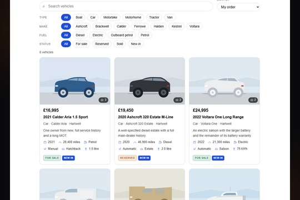Filter make by Kestrel

click(x=177, y=27)
